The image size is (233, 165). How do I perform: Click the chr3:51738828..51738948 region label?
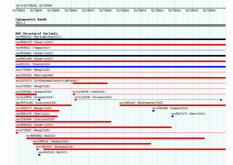pos(34,5)
